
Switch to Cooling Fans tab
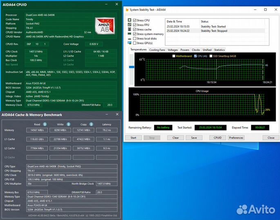pos(157,50)
